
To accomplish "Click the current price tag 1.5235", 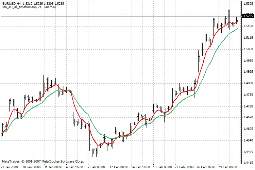I will [248, 16].
